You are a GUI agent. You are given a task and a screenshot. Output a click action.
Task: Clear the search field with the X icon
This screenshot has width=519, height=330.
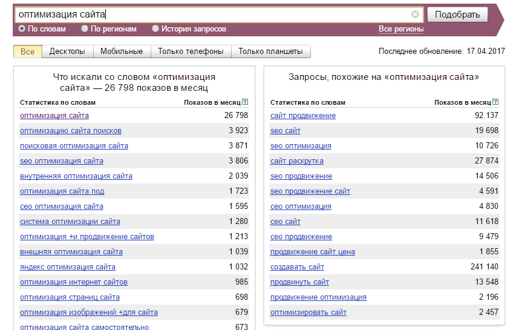point(415,15)
